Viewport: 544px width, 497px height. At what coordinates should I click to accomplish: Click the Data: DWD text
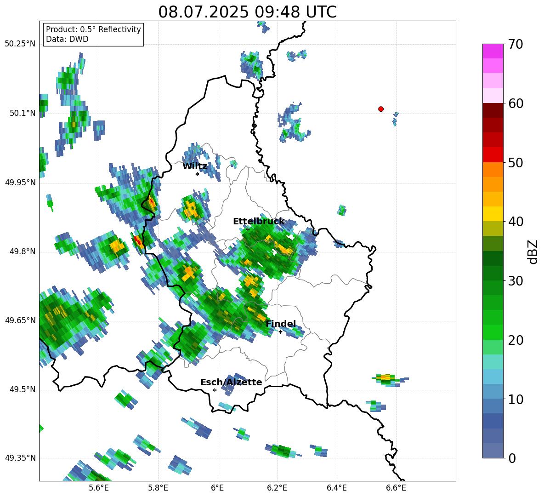pyautogui.click(x=67, y=39)
